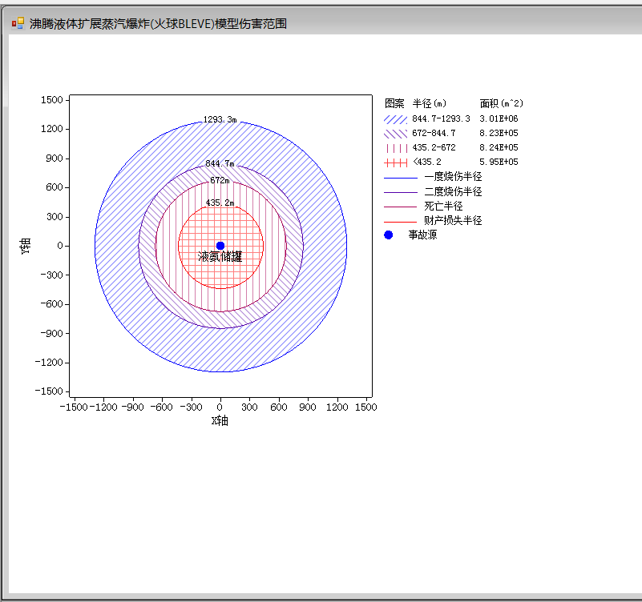Click the 435.2m radius label

point(220,203)
